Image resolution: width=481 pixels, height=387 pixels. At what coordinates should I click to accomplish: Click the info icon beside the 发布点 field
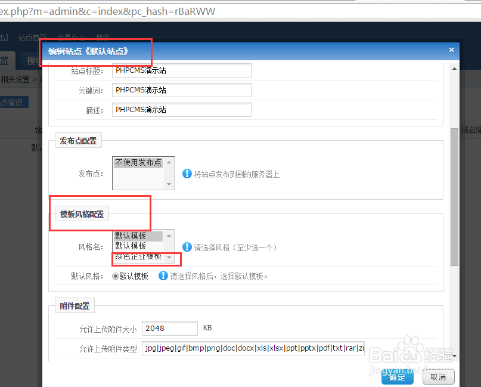point(187,174)
